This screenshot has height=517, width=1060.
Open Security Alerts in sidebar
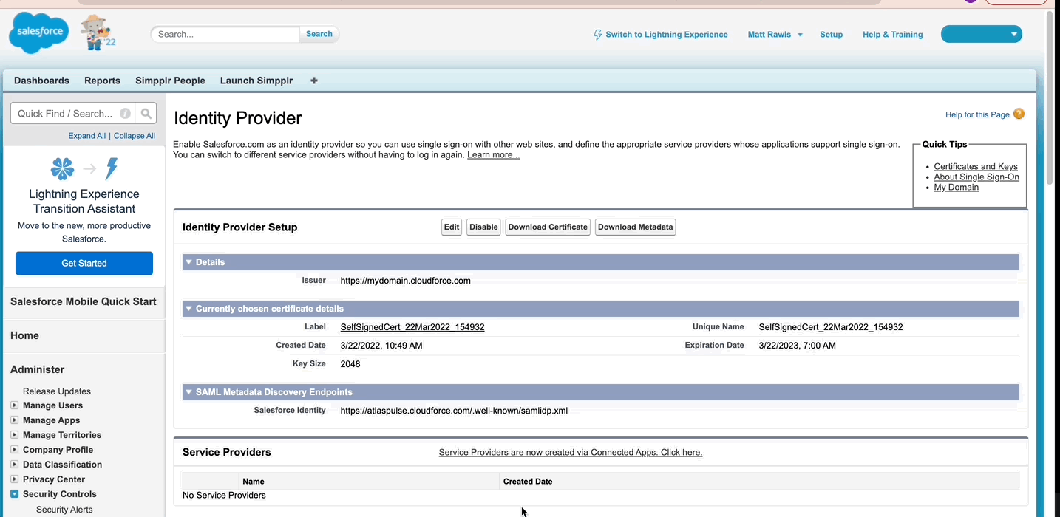pyautogui.click(x=64, y=510)
